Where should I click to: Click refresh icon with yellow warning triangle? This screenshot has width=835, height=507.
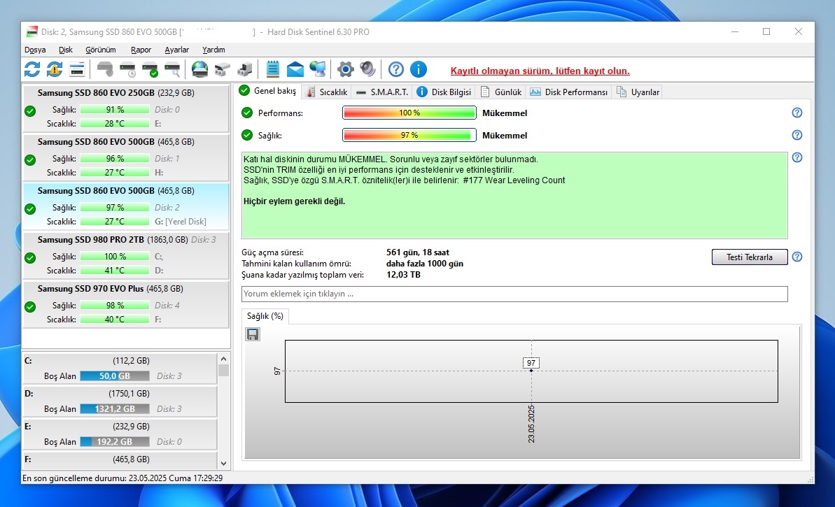[x=55, y=69]
